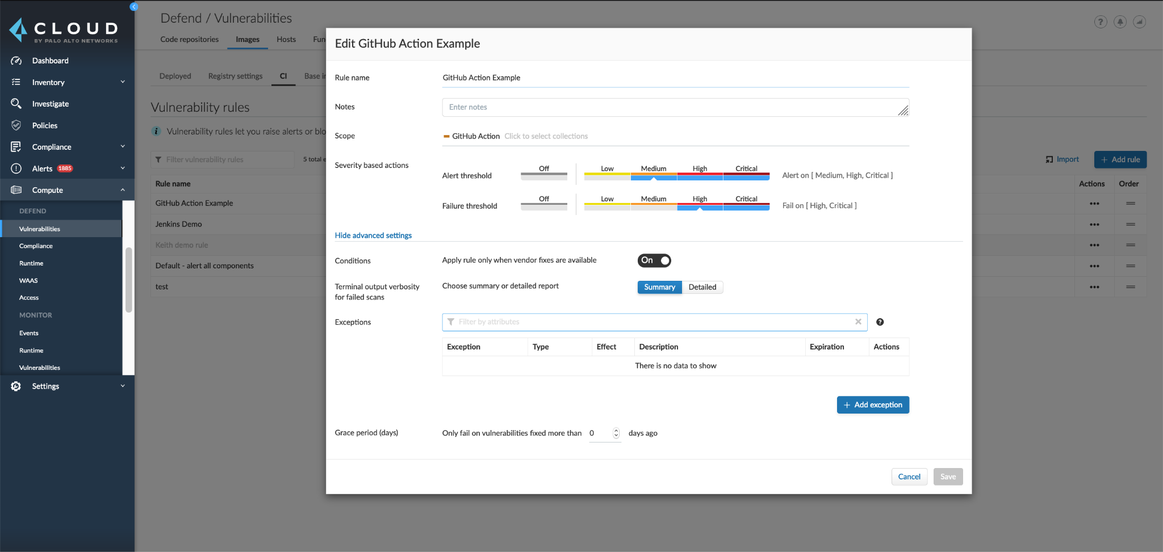Collapse sidebar with the blue arrow
Screen dimensions: 1163x552
point(134,7)
